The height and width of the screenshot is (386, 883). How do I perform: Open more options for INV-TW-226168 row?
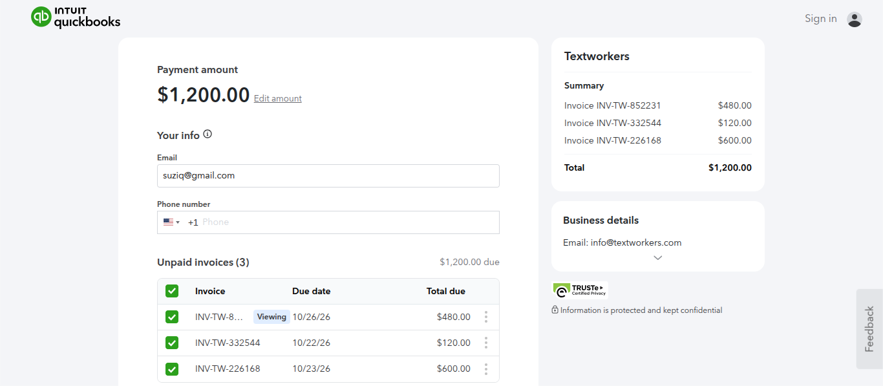pos(486,369)
